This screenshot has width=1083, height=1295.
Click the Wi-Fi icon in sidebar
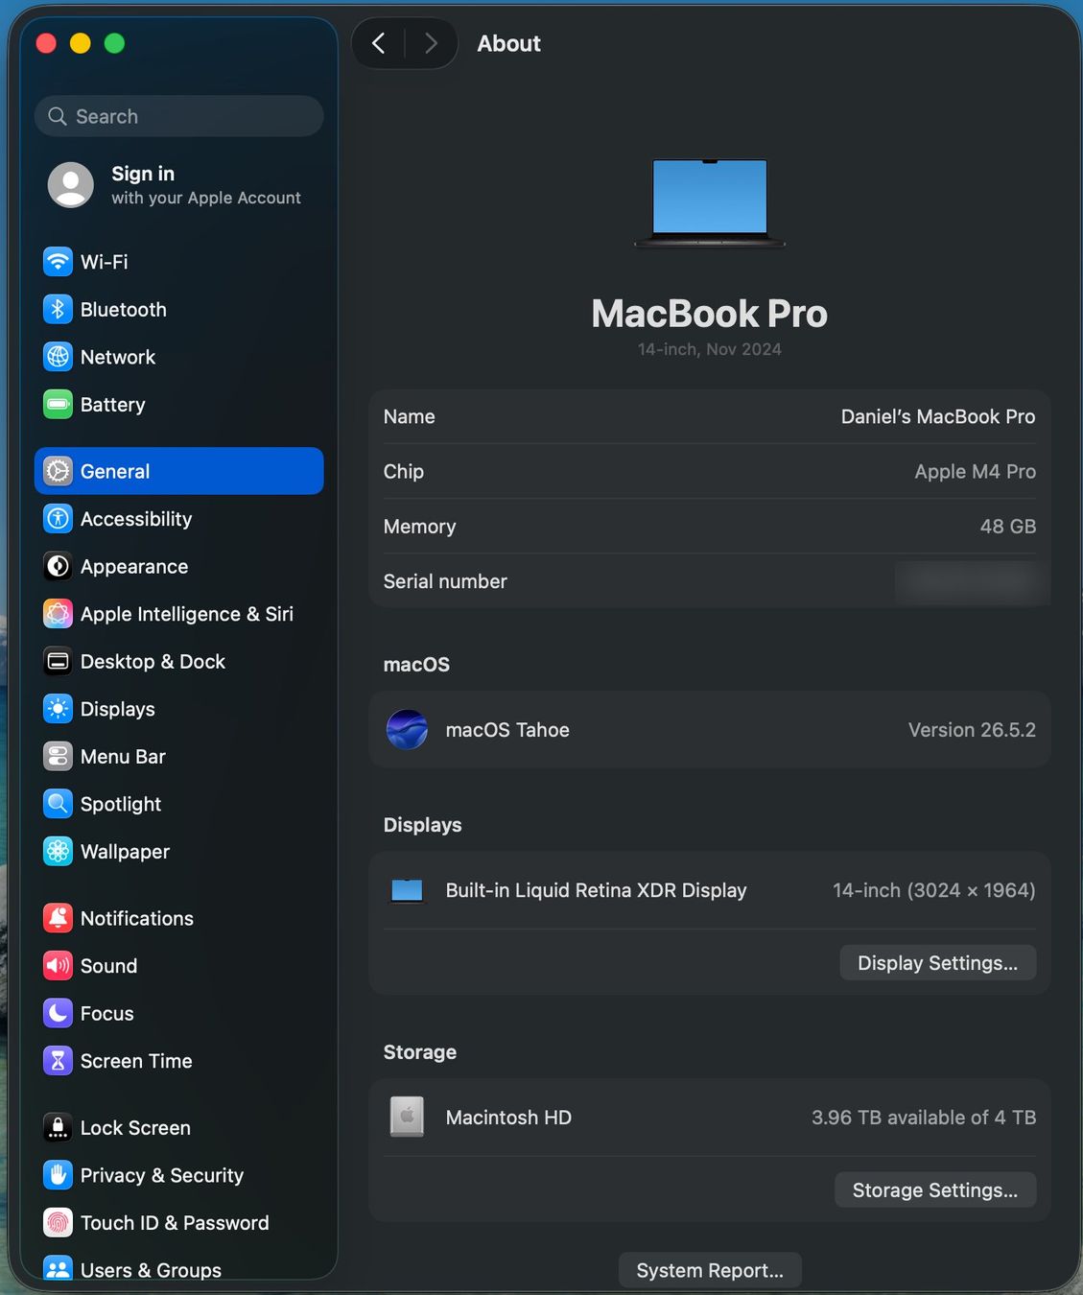tap(58, 262)
